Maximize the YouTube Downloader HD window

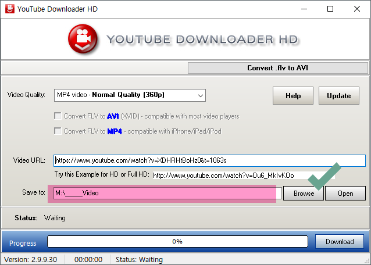pos(330,9)
